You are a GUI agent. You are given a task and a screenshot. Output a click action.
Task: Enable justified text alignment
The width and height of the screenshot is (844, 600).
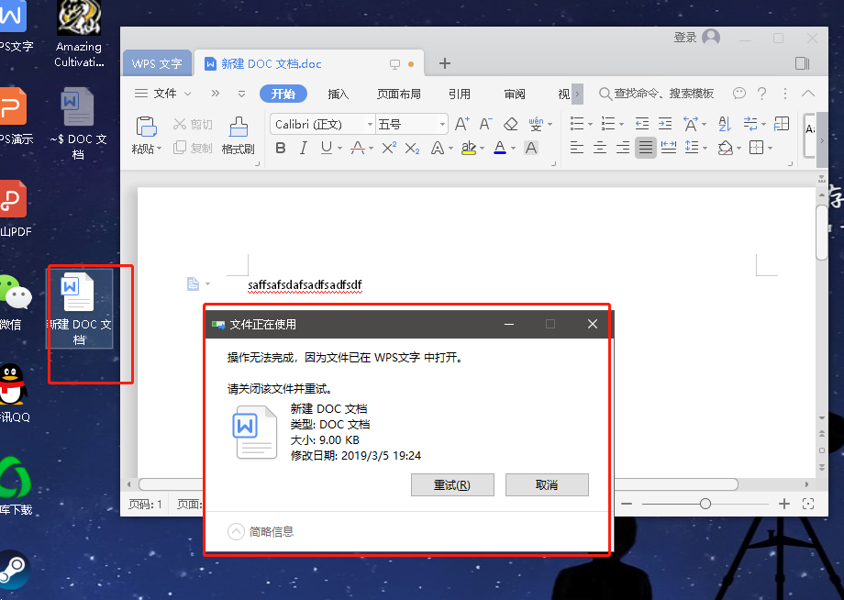point(646,148)
